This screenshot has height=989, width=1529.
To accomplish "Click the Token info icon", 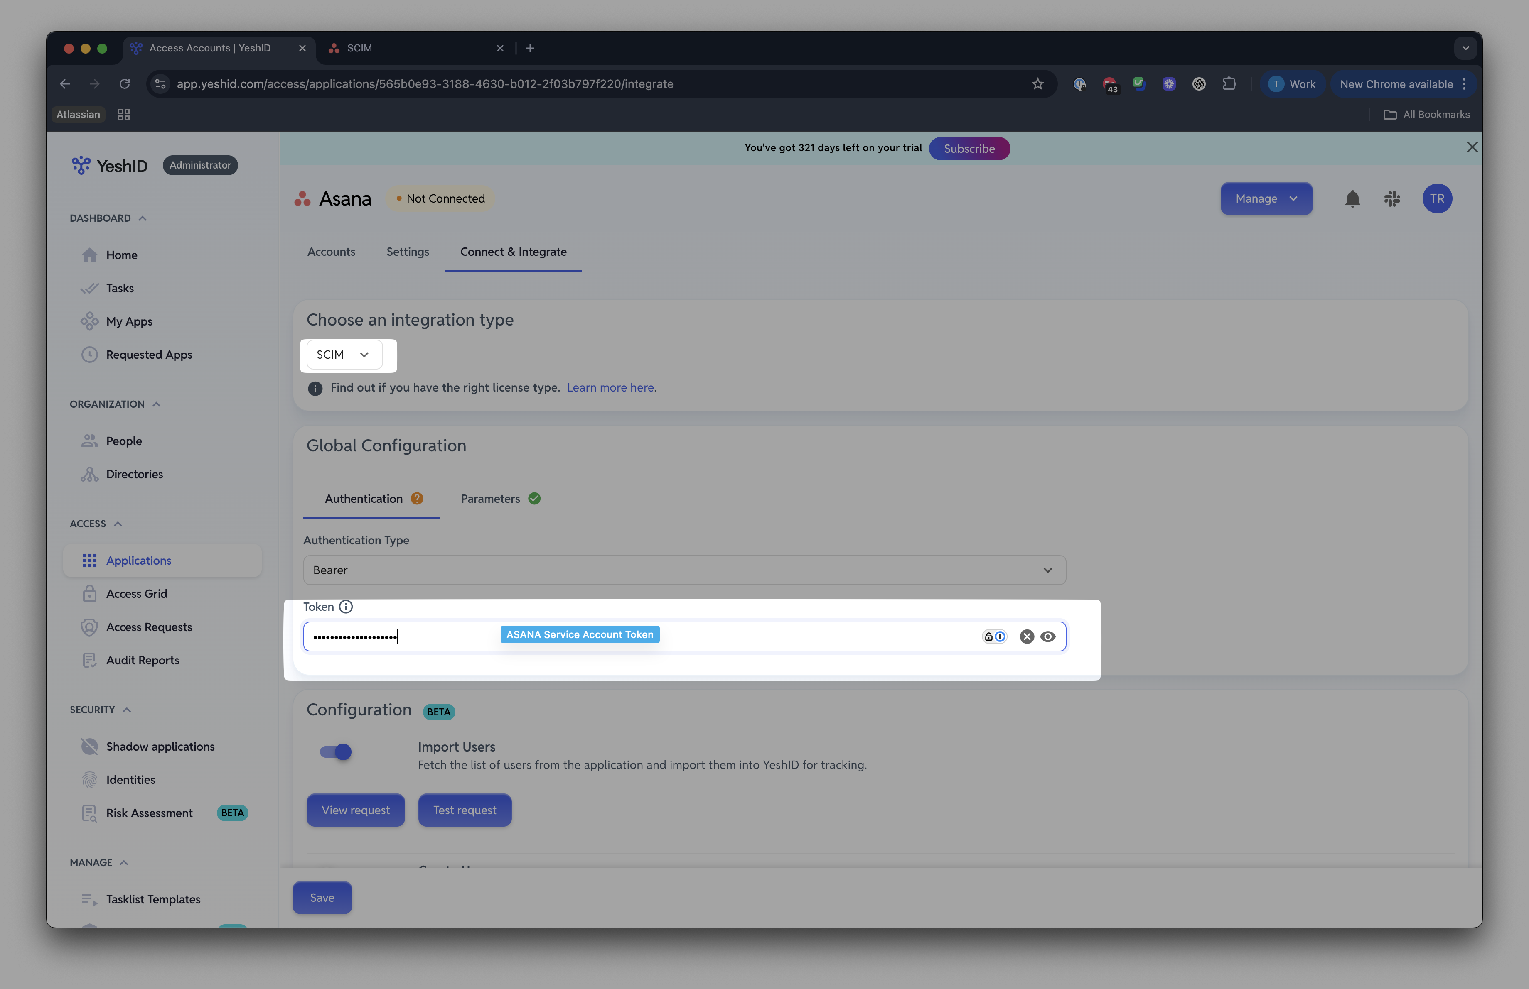I will coord(346,607).
